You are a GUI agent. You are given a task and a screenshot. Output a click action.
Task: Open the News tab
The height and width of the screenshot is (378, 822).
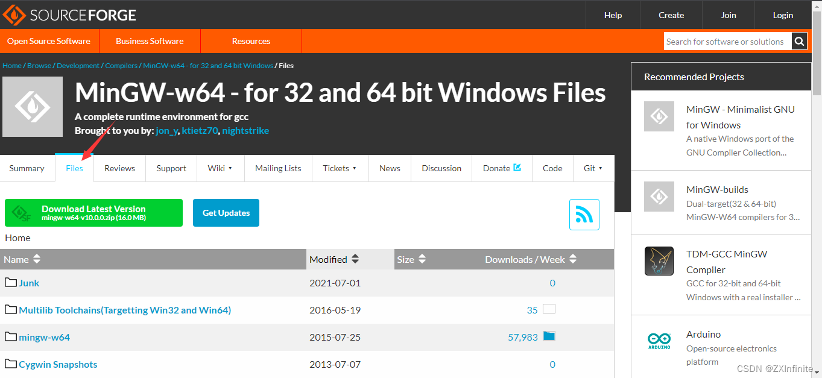pyautogui.click(x=390, y=168)
